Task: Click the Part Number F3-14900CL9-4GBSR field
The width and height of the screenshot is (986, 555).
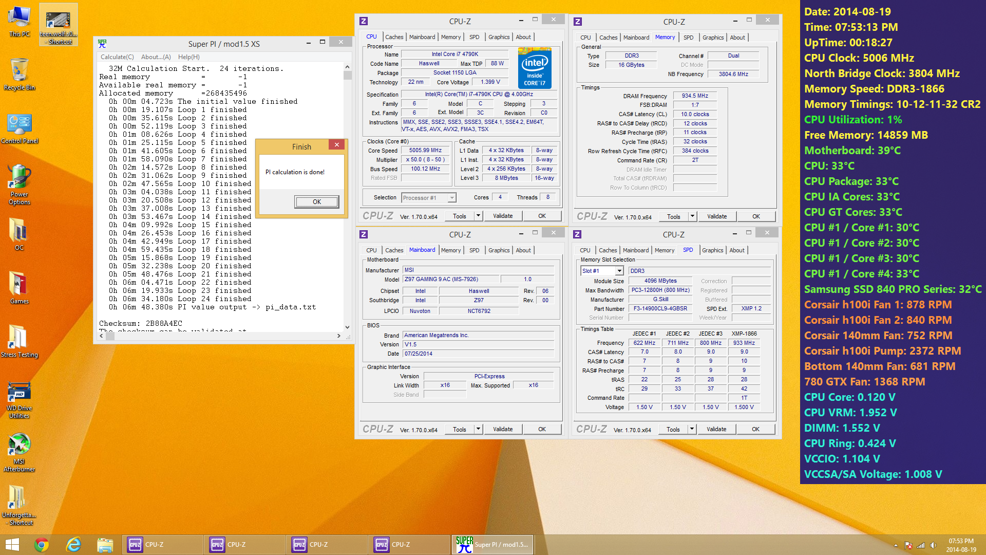Action: [660, 309]
